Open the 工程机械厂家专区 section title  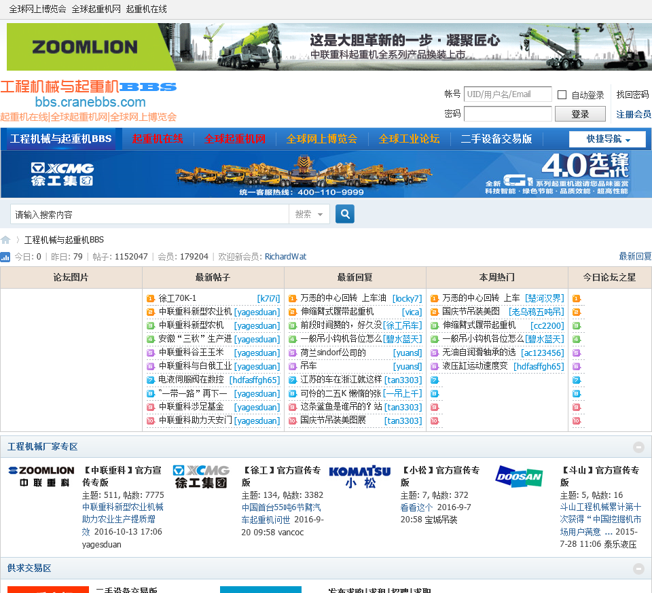click(42, 447)
